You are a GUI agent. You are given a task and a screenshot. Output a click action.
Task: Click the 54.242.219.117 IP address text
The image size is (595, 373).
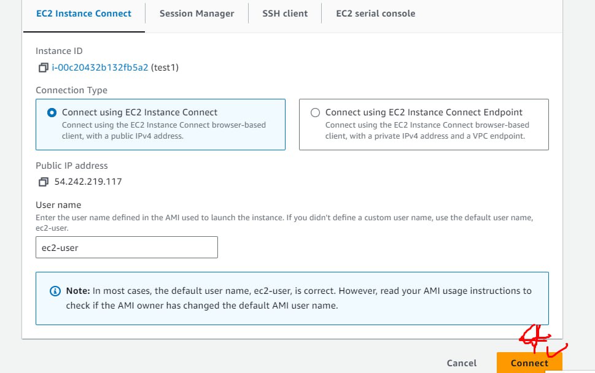point(88,182)
